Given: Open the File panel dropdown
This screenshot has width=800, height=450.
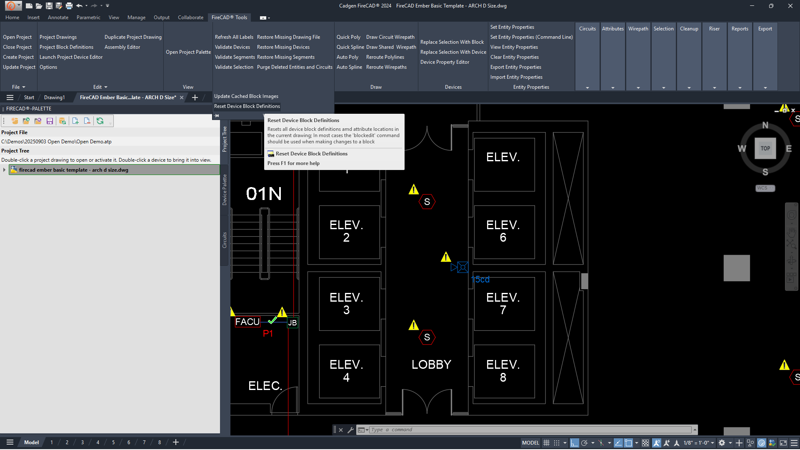Looking at the screenshot, I should click(x=19, y=87).
